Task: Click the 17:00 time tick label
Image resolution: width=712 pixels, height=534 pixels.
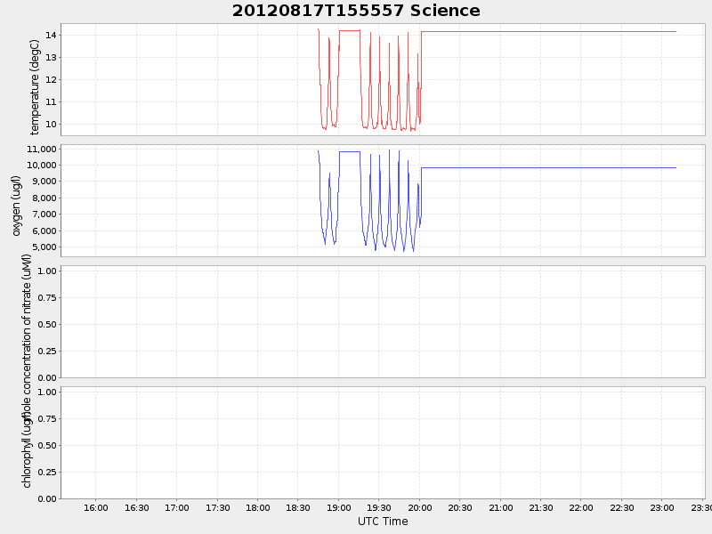Action: tap(176, 507)
